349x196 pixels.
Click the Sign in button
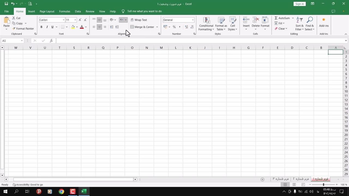(x=299, y=4)
